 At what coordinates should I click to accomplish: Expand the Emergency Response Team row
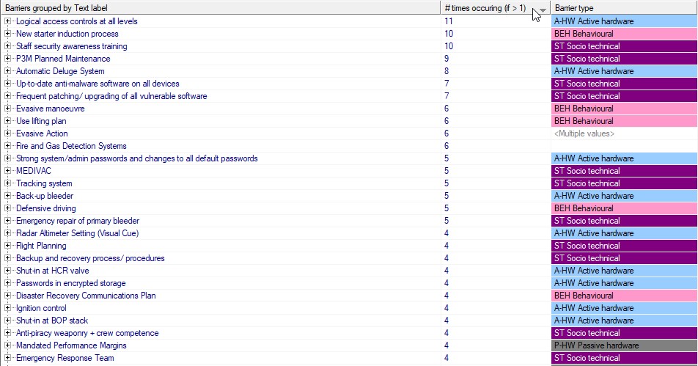coord(8,358)
